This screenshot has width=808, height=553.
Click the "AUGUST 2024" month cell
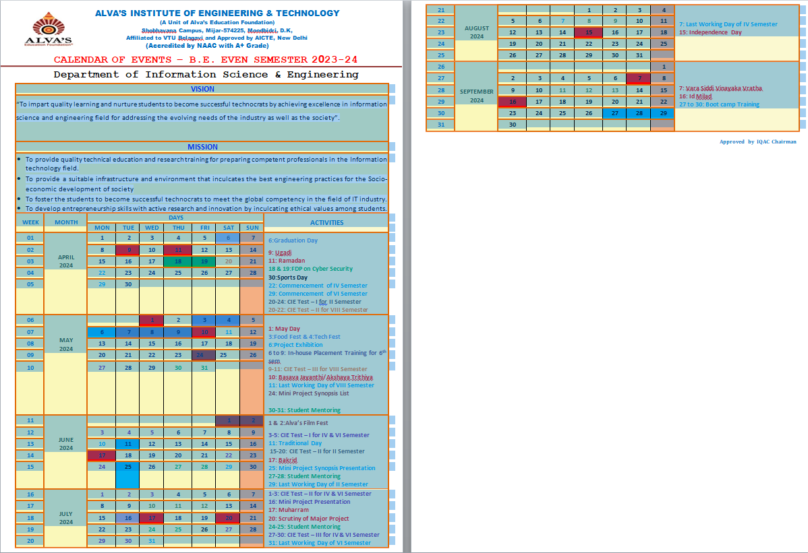(x=477, y=32)
